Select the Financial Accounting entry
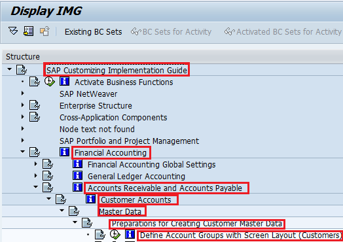Image resolution: width=343 pixels, height=242 pixels. (111, 153)
